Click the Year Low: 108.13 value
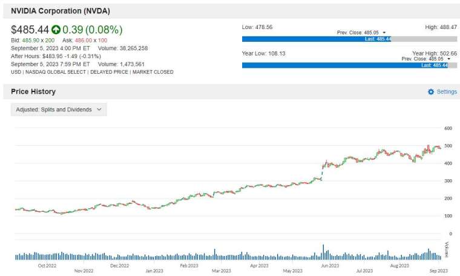This screenshot has height=276, width=460. (263, 53)
